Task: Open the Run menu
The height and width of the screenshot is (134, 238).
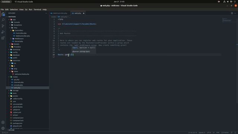Action: point(30,10)
